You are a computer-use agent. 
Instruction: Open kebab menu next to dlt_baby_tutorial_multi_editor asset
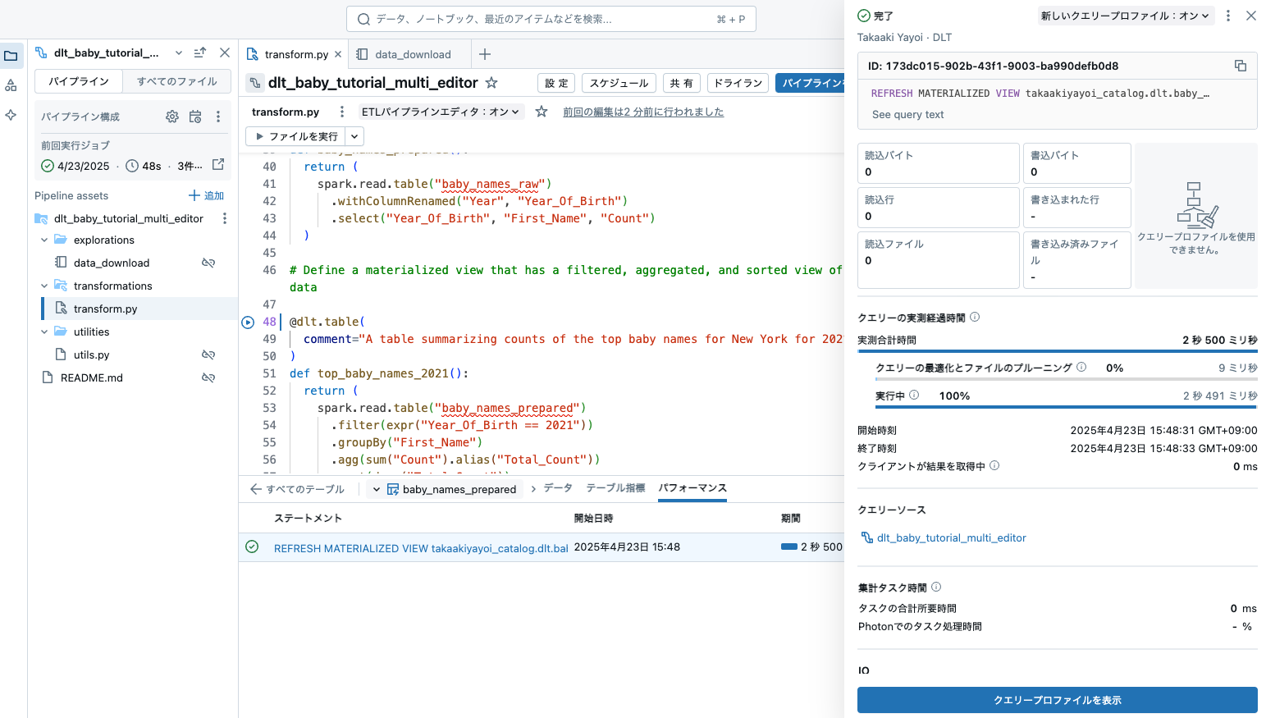224,218
